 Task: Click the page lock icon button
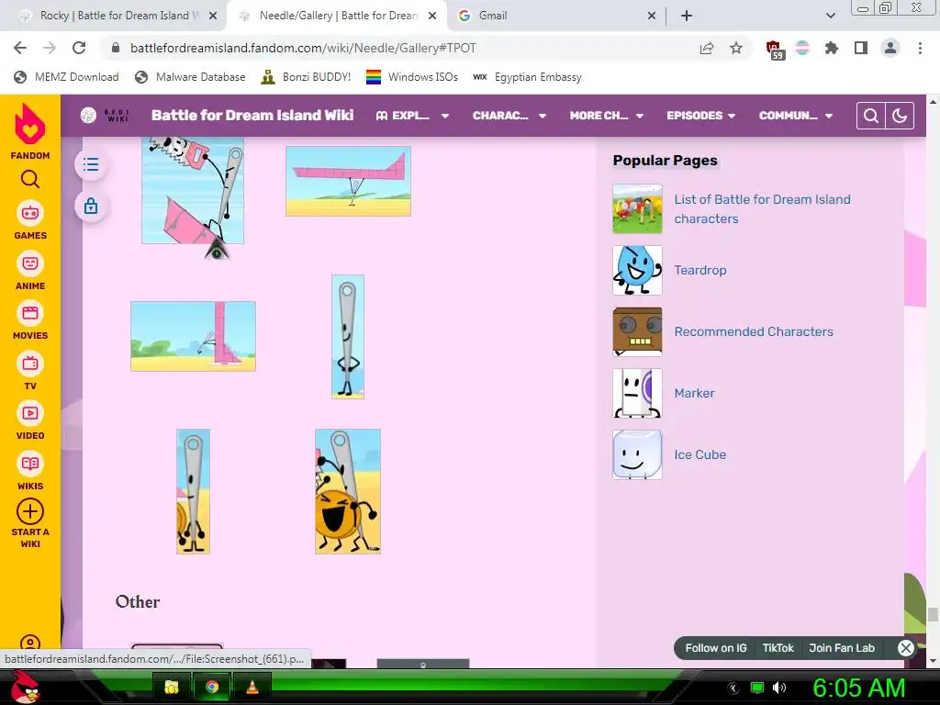point(91,207)
